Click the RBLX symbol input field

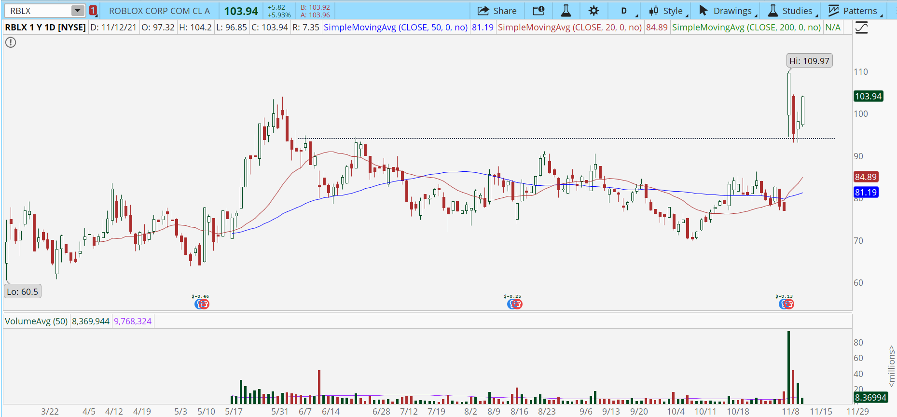click(x=39, y=11)
